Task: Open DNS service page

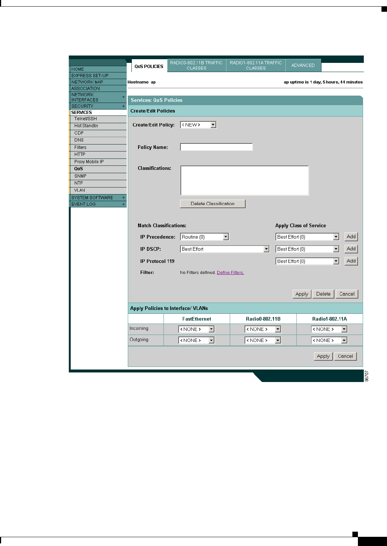Action: 98,140
